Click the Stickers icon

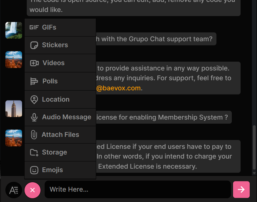click(34, 45)
